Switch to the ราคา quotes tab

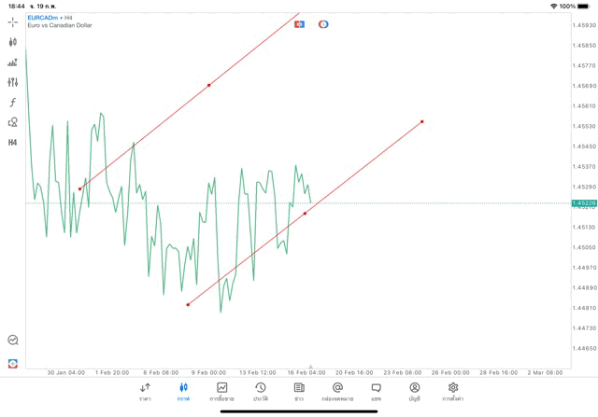pyautogui.click(x=145, y=392)
